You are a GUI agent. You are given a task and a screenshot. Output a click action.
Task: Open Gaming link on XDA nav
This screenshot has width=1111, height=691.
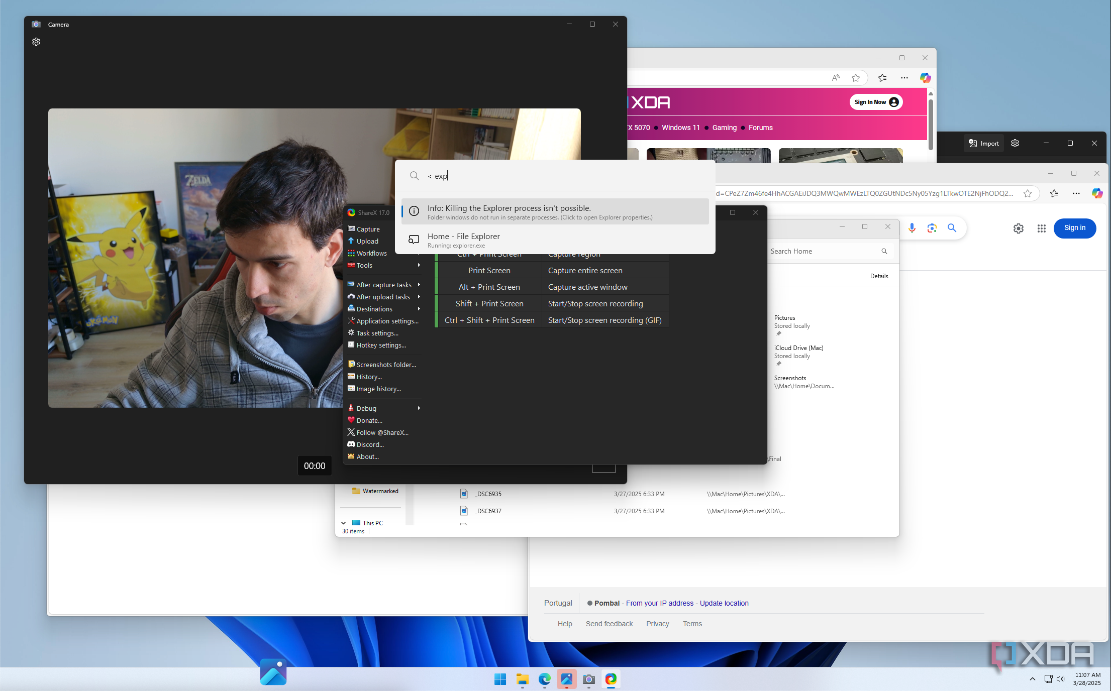pos(724,128)
